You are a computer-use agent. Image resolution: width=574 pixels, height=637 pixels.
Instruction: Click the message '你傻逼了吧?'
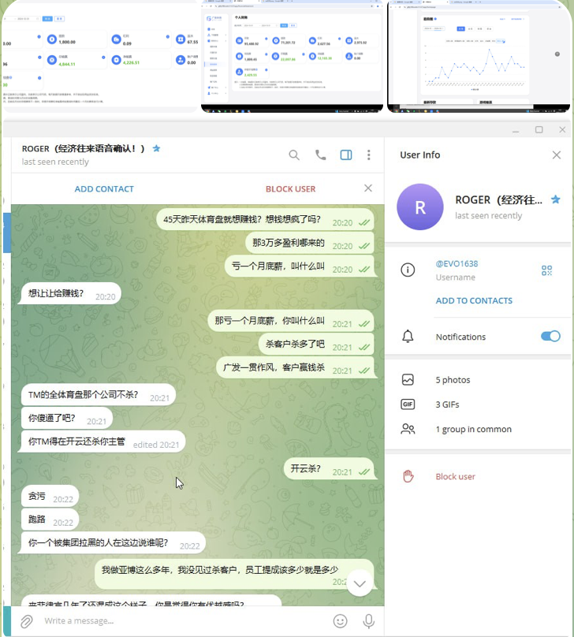tap(66, 419)
